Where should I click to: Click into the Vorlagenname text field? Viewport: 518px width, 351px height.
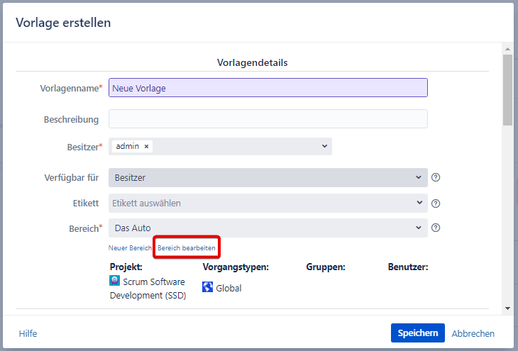pos(268,88)
